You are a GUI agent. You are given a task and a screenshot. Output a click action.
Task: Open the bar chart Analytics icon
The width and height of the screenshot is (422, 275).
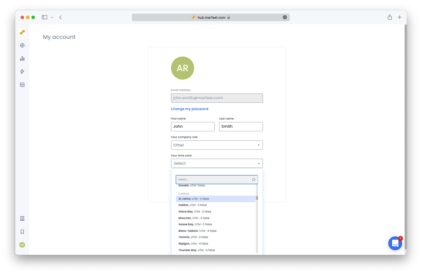click(x=22, y=58)
